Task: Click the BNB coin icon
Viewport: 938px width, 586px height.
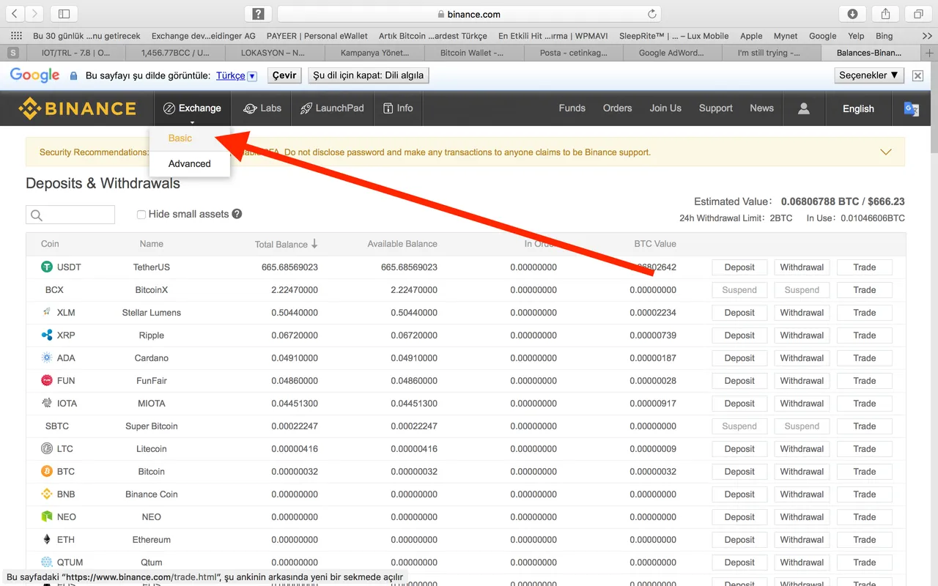Action: pyautogui.click(x=47, y=494)
